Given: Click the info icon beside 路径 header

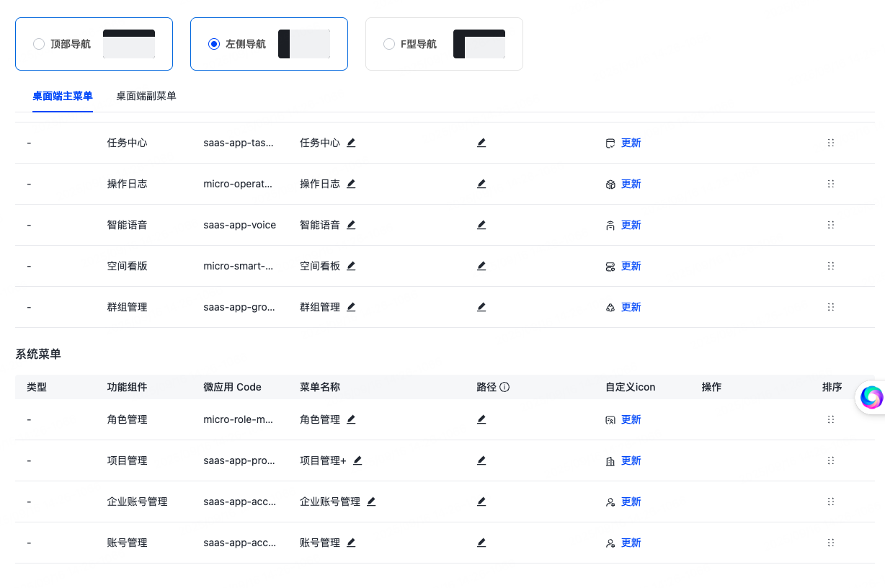Looking at the screenshot, I should tap(504, 387).
